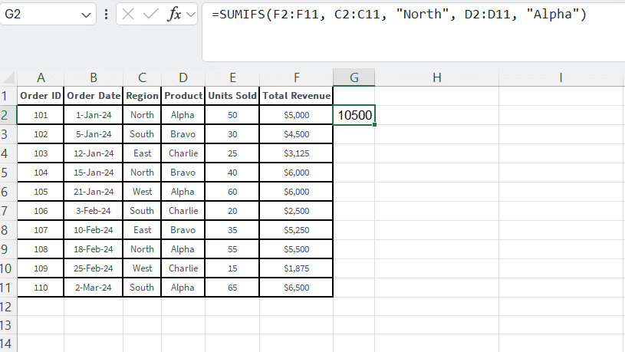
Task: Select the date cell 2-Mar-24
Action: tap(94, 288)
